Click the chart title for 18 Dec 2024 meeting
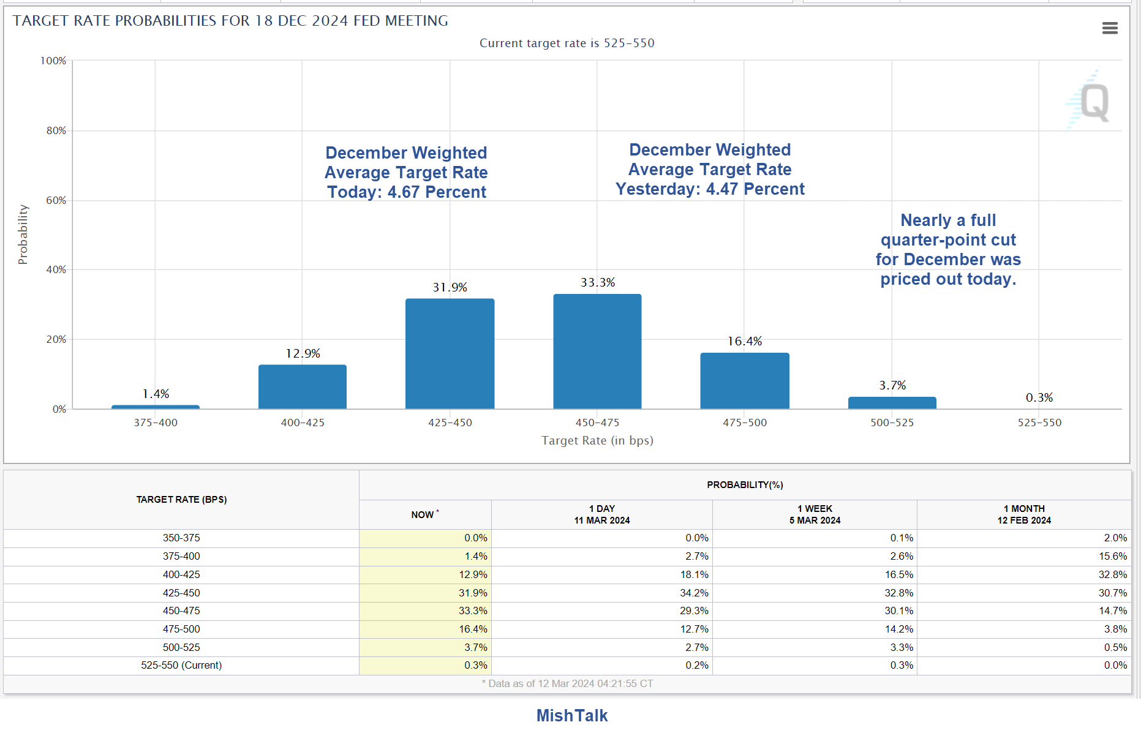The width and height of the screenshot is (1141, 744). pyautogui.click(x=230, y=21)
